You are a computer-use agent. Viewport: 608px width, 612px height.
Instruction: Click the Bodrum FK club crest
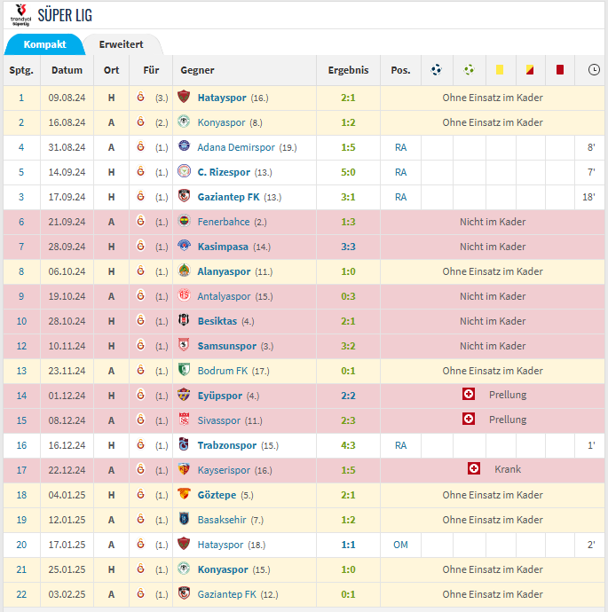(184, 370)
